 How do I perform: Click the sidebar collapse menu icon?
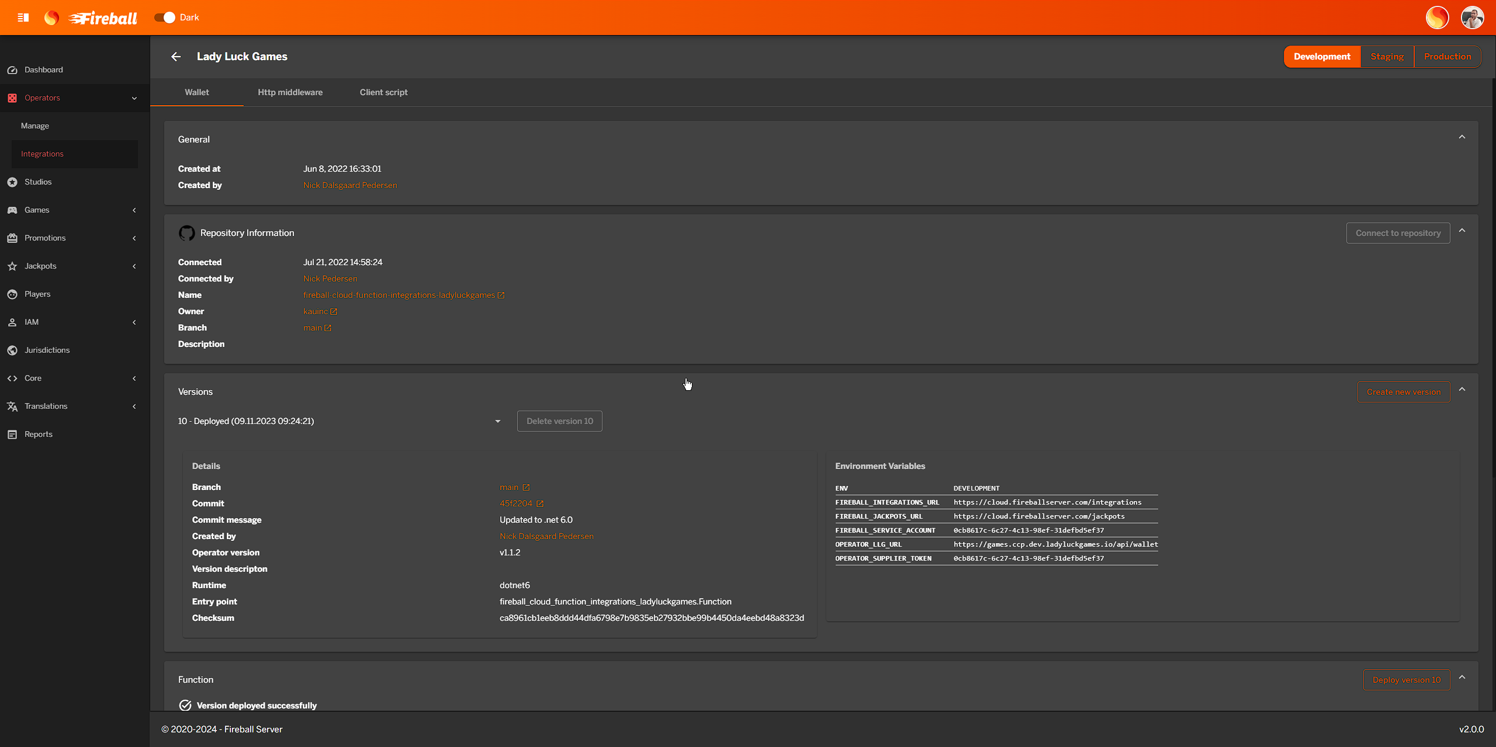[x=23, y=18]
